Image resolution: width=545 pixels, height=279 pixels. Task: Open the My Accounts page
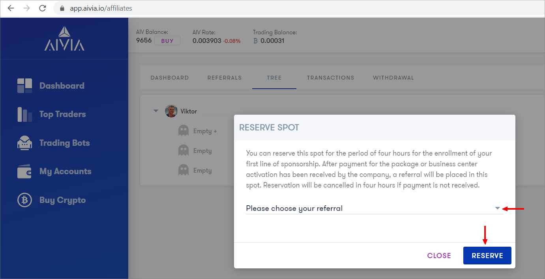(66, 171)
